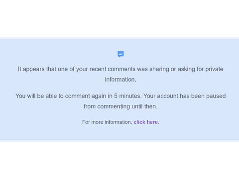Click the "5 minutes" duration text
Screen dimensions: 239x179
[127, 96]
